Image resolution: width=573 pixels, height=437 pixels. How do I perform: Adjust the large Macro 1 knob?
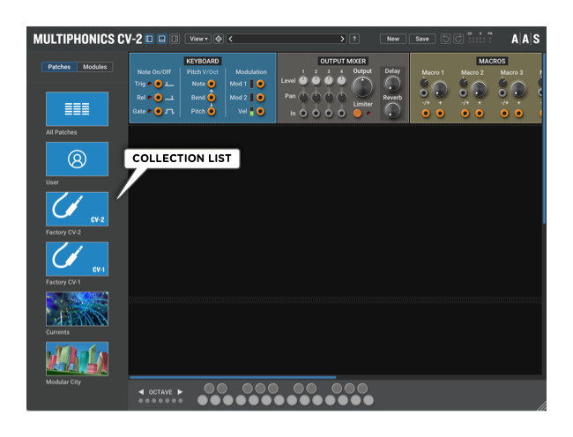(x=439, y=89)
